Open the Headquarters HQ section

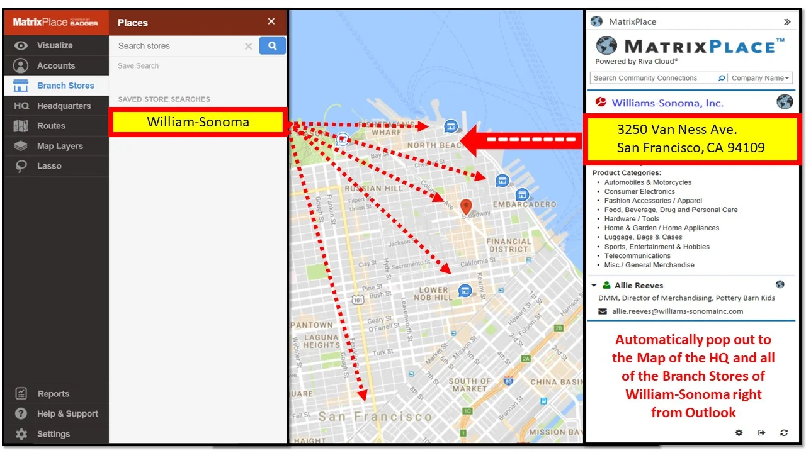point(56,106)
